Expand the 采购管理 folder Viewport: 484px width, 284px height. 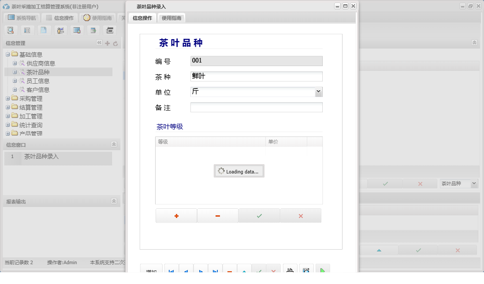pos(8,99)
